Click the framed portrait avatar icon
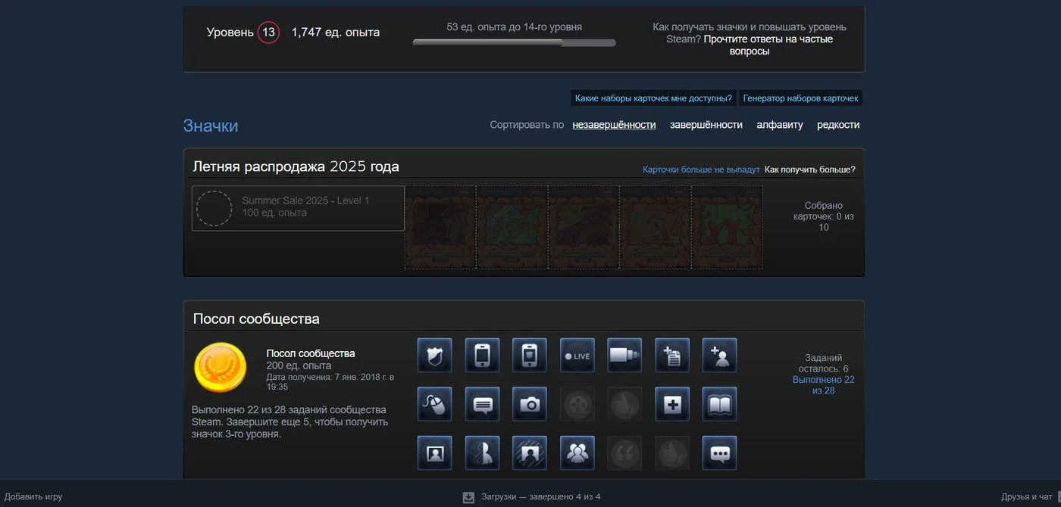The image size is (1061, 507). point(435,453)
